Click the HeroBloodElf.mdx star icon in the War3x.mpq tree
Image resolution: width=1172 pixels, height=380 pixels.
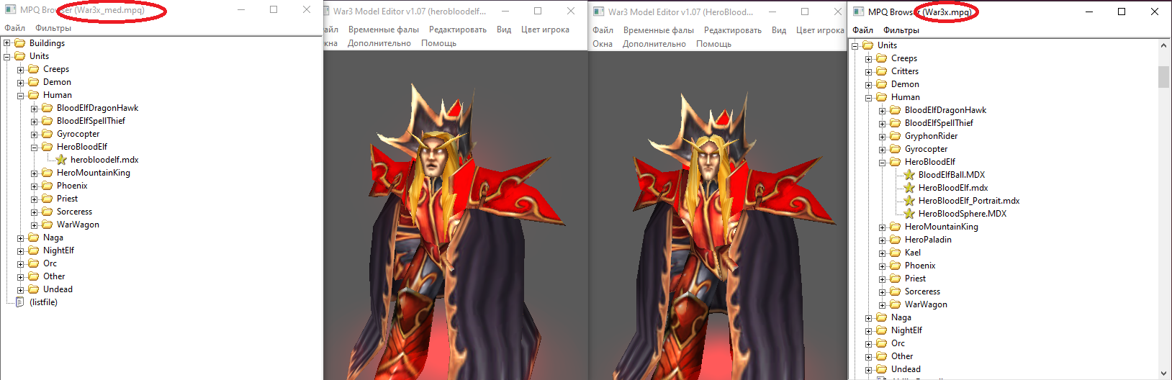[909, 188]
